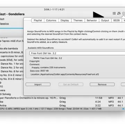Click MP3 format in the 11:58 row
This screenshot has width=125, height=125.
pos(111,98)
